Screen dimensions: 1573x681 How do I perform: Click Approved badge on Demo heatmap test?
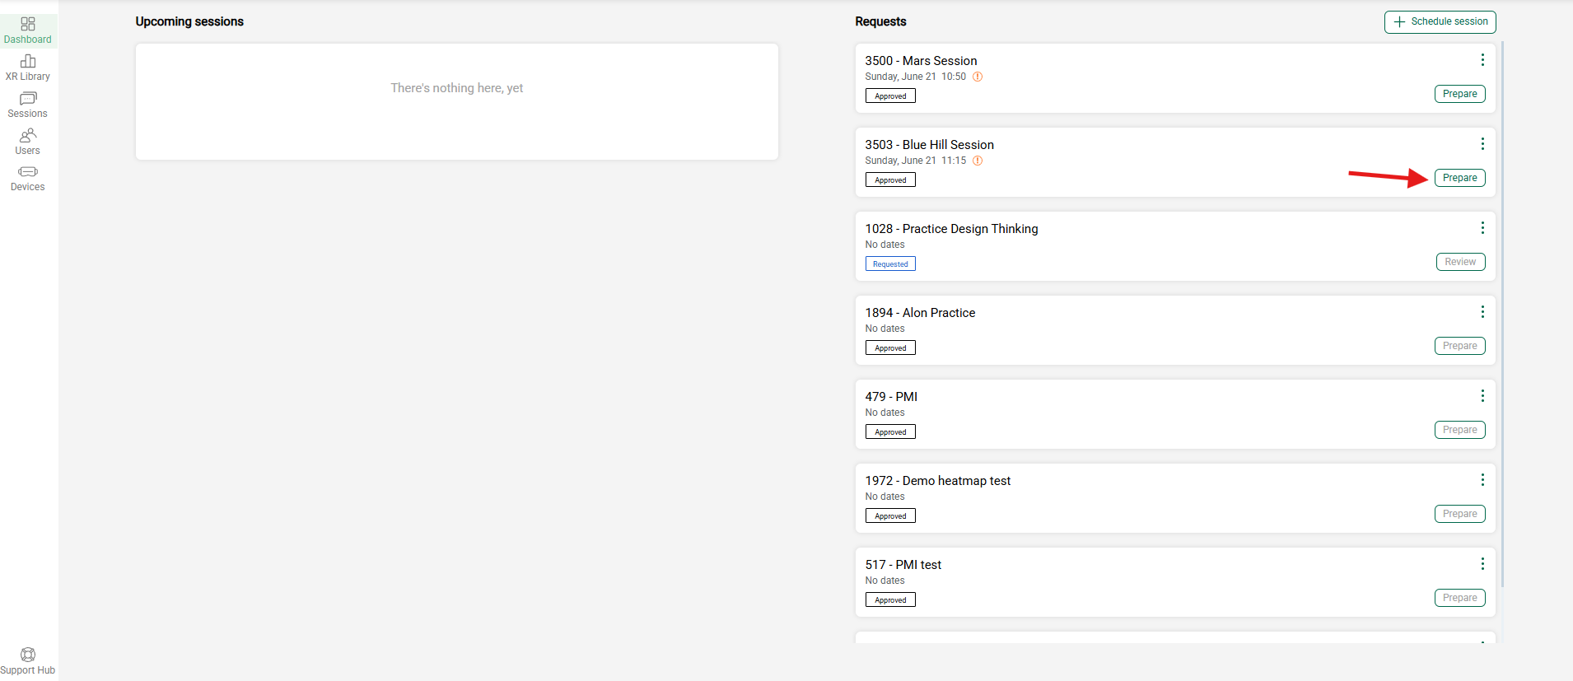point(890,516)
